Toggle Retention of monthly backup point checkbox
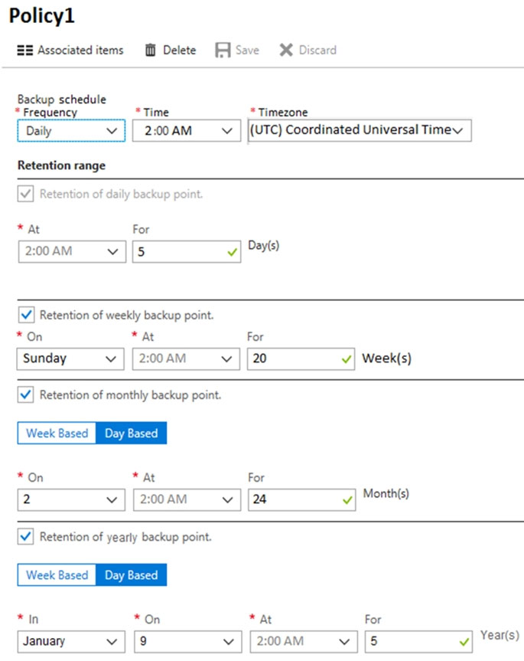524x661 pixels. 25,395
